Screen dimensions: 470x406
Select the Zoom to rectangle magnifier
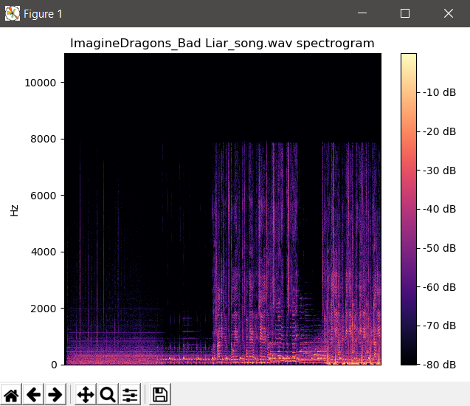[108, 394]
